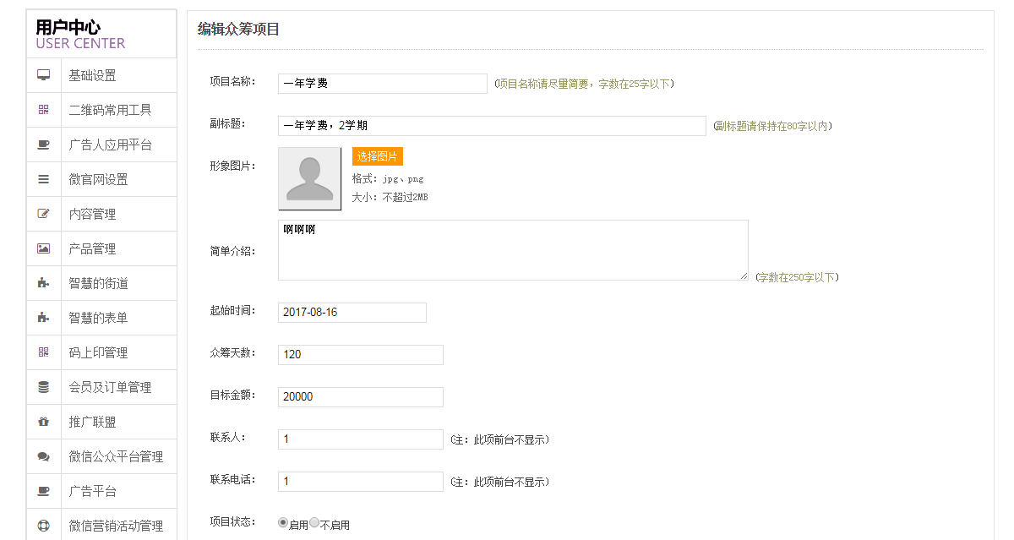This screenshot has height=540, width=1014.
Task: Click the chat bubbles icon beside 微信公众平台管理
Action: [44, 456]
